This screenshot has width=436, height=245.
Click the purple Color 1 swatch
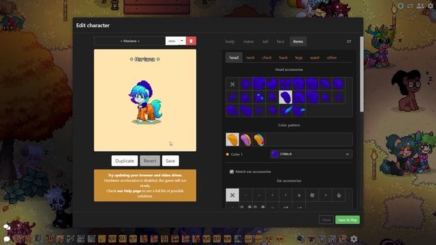[x=275, y=154]
